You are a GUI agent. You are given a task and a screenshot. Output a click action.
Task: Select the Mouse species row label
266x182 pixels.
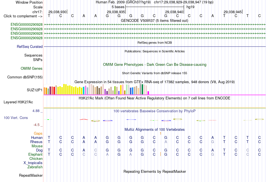[37, 146]
